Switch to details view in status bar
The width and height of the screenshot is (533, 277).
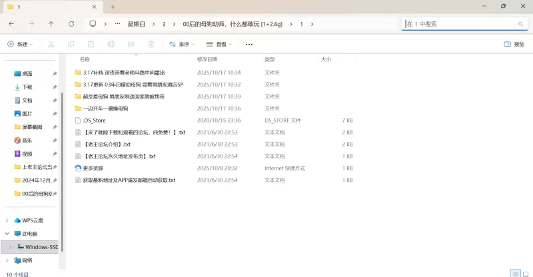[x=515, y=273]
